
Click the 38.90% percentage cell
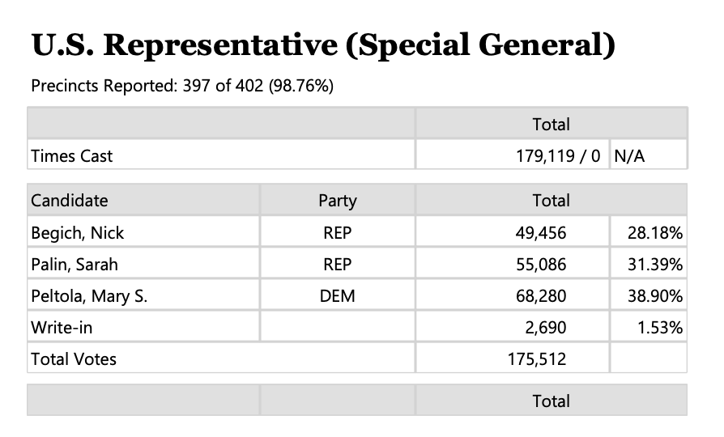654,296
